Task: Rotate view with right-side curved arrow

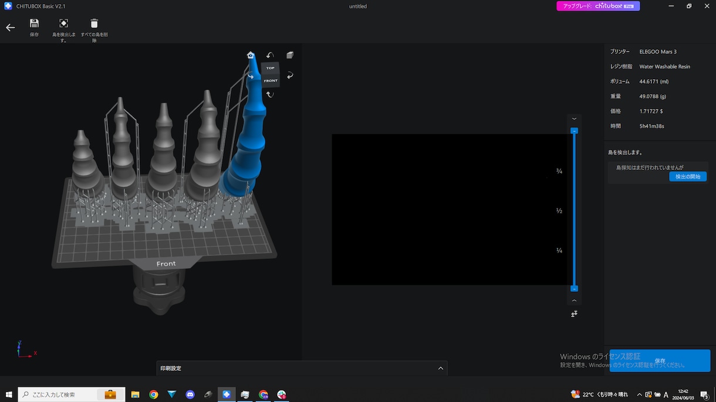Action: (290, 75)
